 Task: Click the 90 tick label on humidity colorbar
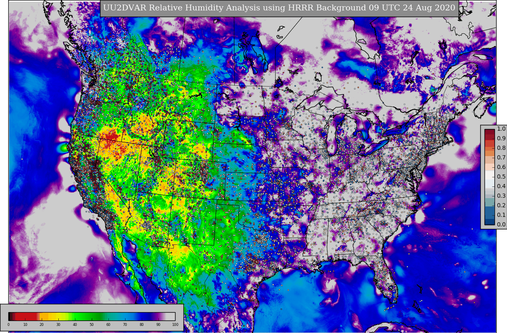click(x=158, y=324)
